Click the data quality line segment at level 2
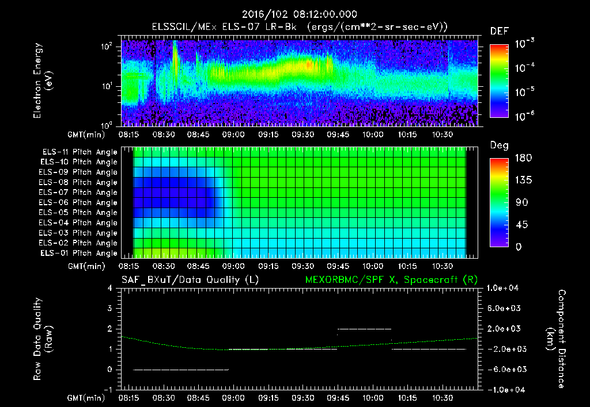 [x=364, y=329]
